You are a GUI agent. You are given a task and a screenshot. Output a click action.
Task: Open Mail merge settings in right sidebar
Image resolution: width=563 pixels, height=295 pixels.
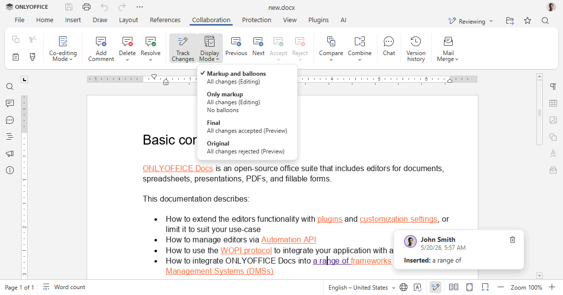click(553, 170)
